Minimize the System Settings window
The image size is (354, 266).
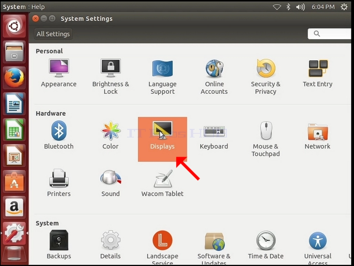[44, 19]
